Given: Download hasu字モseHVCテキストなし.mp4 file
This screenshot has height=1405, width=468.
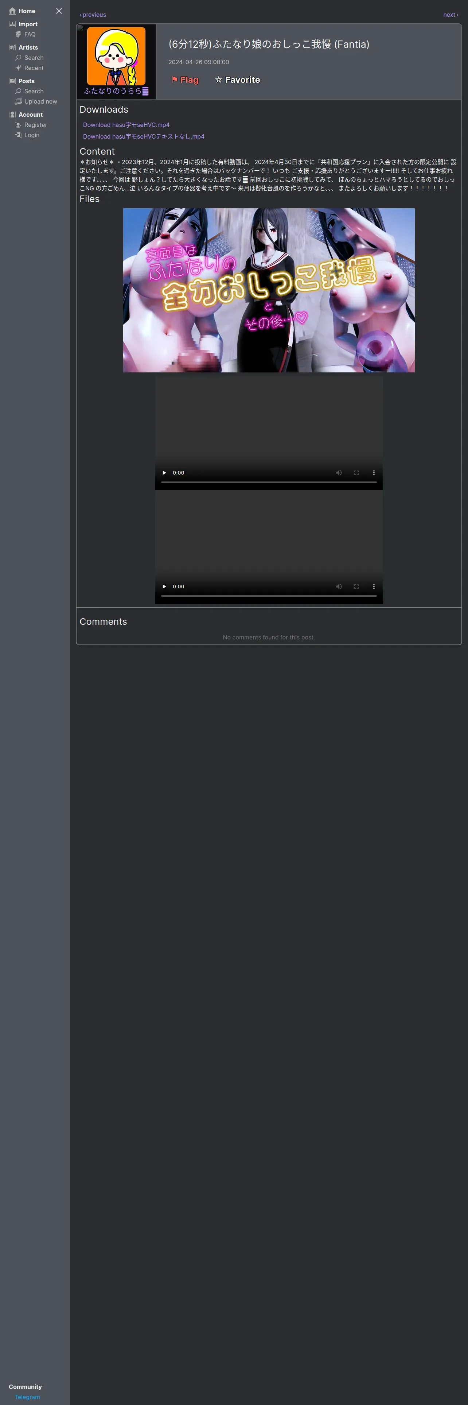Looking at the screenshot, I should [x=143, y=136].
